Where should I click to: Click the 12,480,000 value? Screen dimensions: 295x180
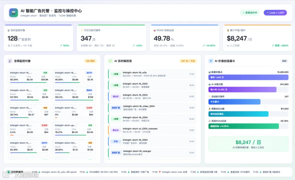pyautogui.click(x=283, y=72)
